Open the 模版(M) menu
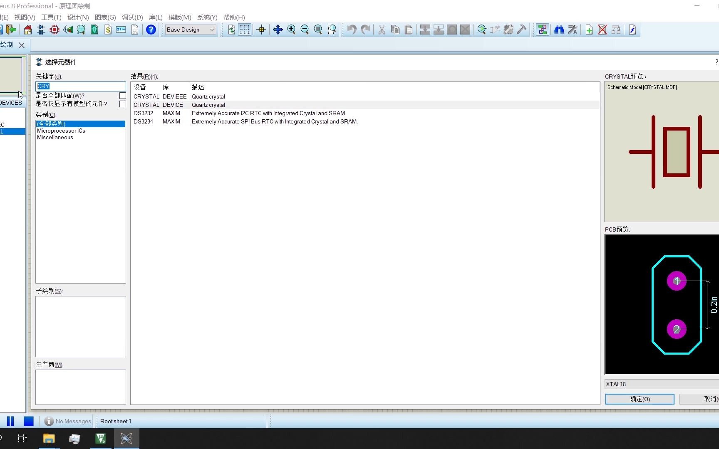Screen dimensions: 719x449 click(x=180, y=17)
